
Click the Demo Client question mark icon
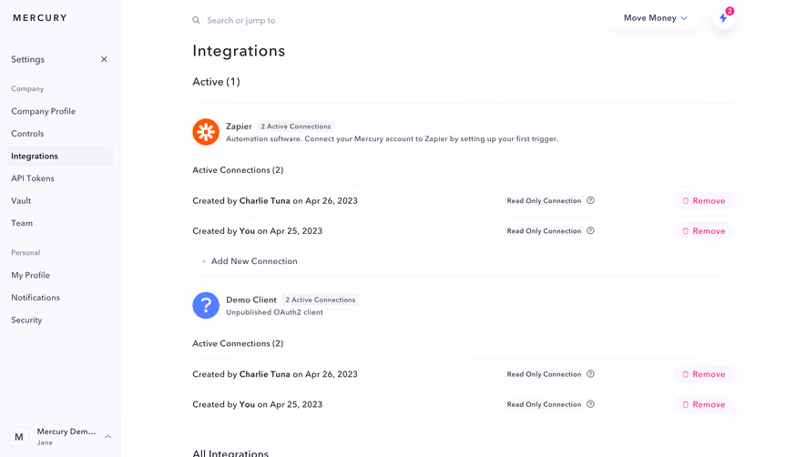click(x=206, y=305)
